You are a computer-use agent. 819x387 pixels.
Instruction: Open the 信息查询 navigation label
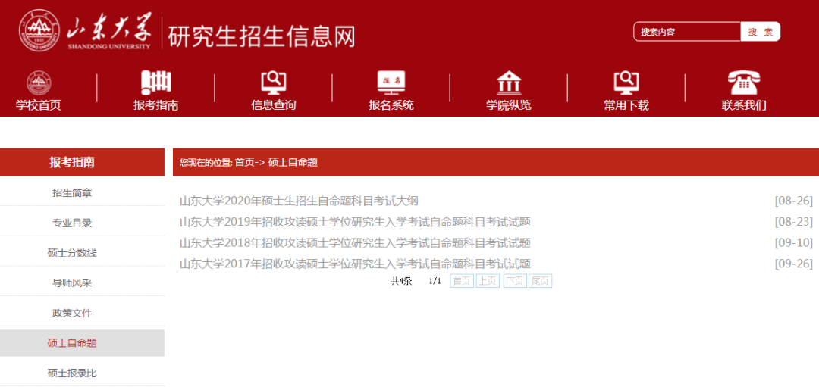(273, 105)
